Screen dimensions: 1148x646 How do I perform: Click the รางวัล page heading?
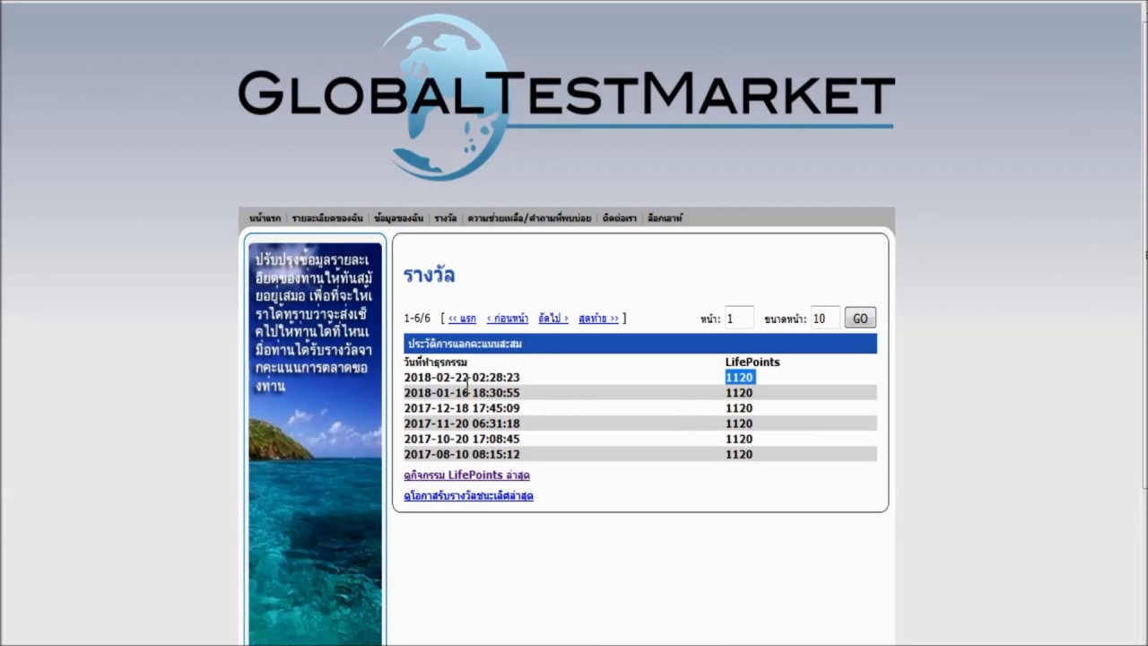coord(429,275)
